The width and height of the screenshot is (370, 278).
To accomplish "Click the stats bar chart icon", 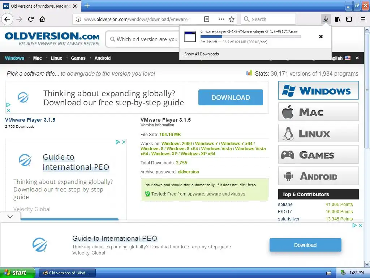I will [249, 73].
